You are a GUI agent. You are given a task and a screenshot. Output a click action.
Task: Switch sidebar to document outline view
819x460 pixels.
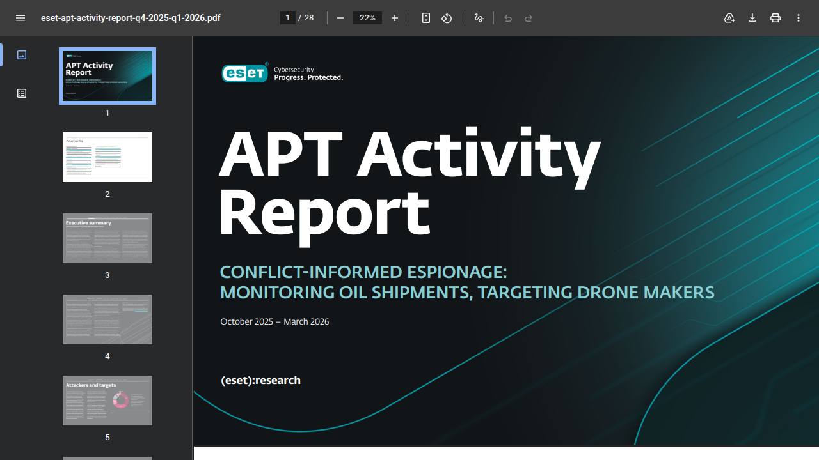pyautogui.click(x=22, y=93)
